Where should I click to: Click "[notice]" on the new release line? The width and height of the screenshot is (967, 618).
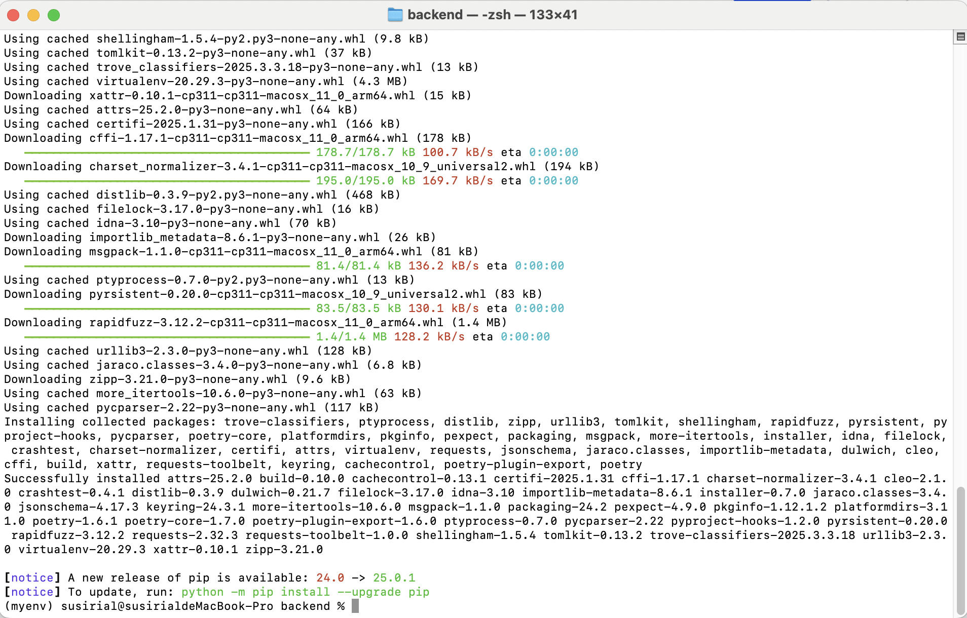pyautogui.click(x=32, y=578)
